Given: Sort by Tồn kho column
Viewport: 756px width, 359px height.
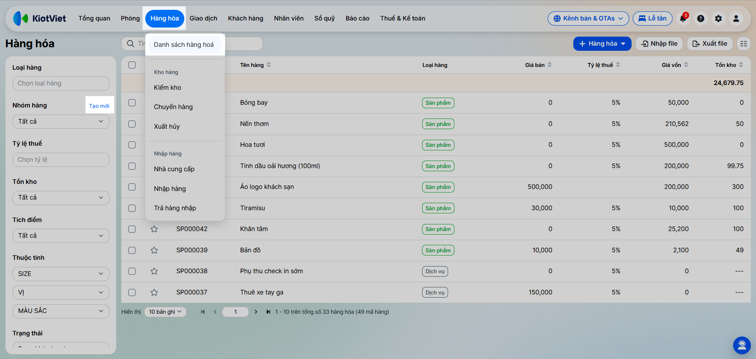Looking at the screenshot, I should [729, 65].
